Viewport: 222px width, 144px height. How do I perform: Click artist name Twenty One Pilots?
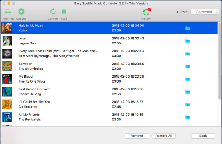32,81
